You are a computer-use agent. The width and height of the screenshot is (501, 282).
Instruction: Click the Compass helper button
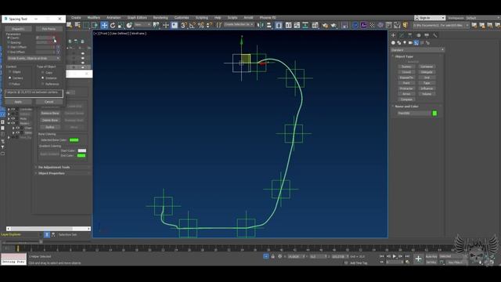406,99
